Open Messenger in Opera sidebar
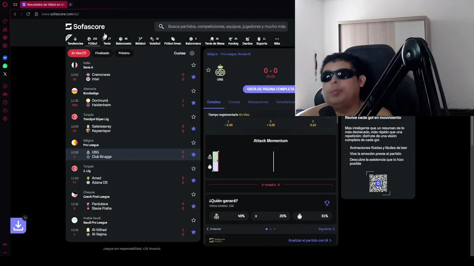Screen dimensions: 474x266 click(5, 58)
